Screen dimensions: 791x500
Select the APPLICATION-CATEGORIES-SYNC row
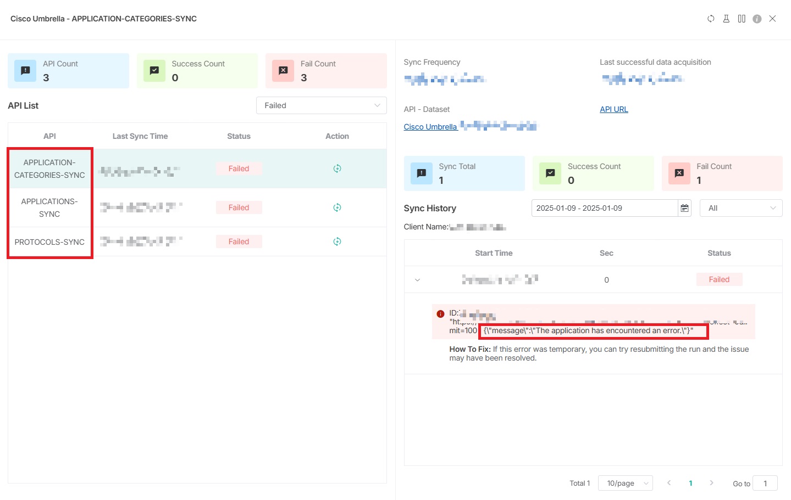pos(197,168)
